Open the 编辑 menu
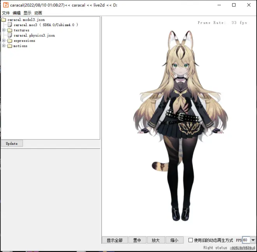Image resolution: width=257 pixels, height=252 pixels. coord(17,13)
